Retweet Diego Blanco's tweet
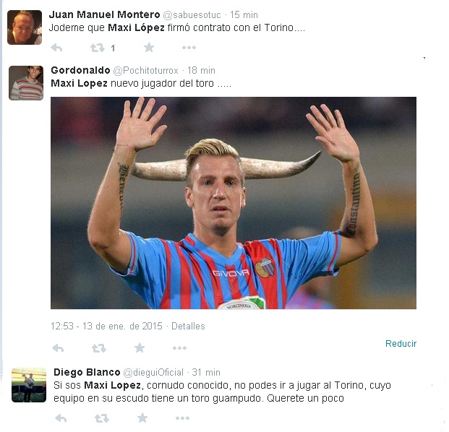 click(102, 418)
